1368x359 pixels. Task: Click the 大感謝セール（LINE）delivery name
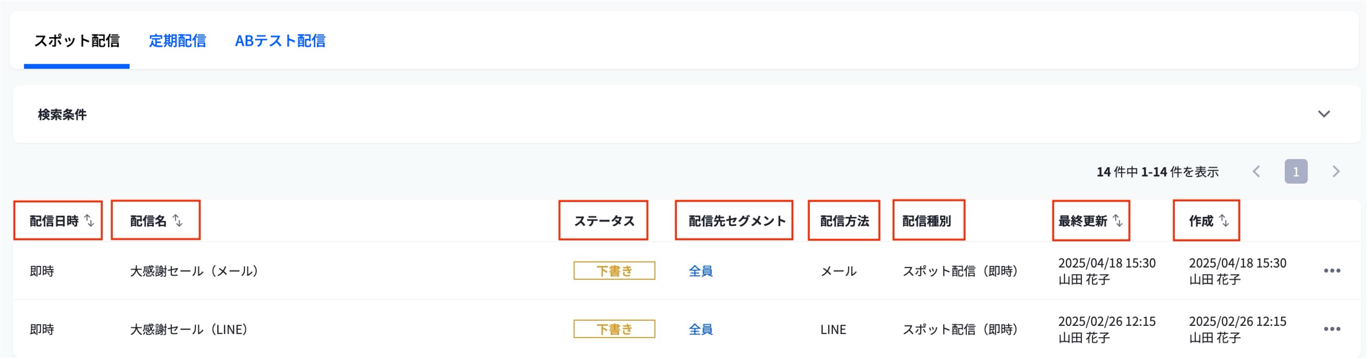[189, 330]
